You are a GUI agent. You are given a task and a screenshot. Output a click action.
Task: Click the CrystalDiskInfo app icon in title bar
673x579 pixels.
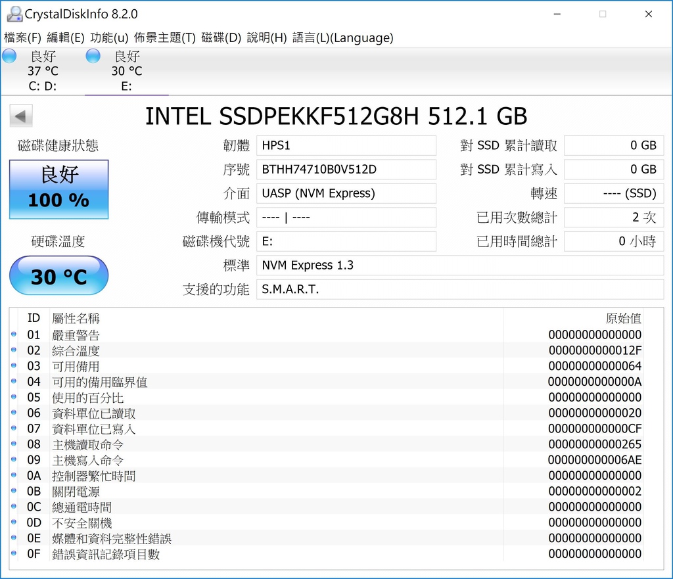click(x=14, y=14)
